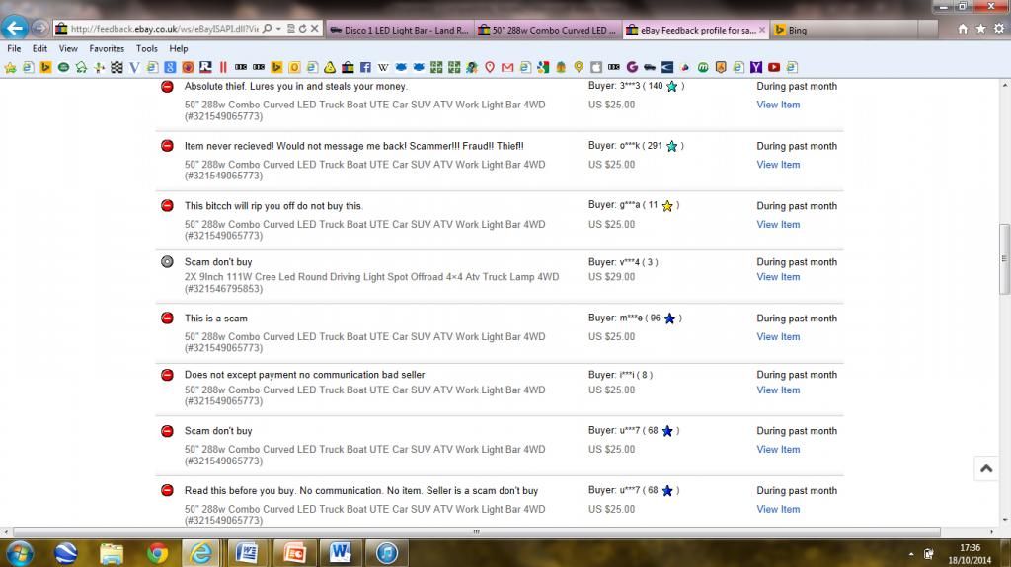The image size is (1011, 567).
Task: Open the Gmail M favorite
Action: pyautogui.click(x=507, y=67)
